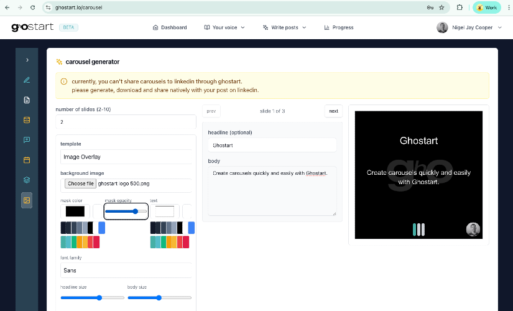513x311 pixels.
Task: Click the 'carousel generator' heading
Action: [x=93, y=62]
